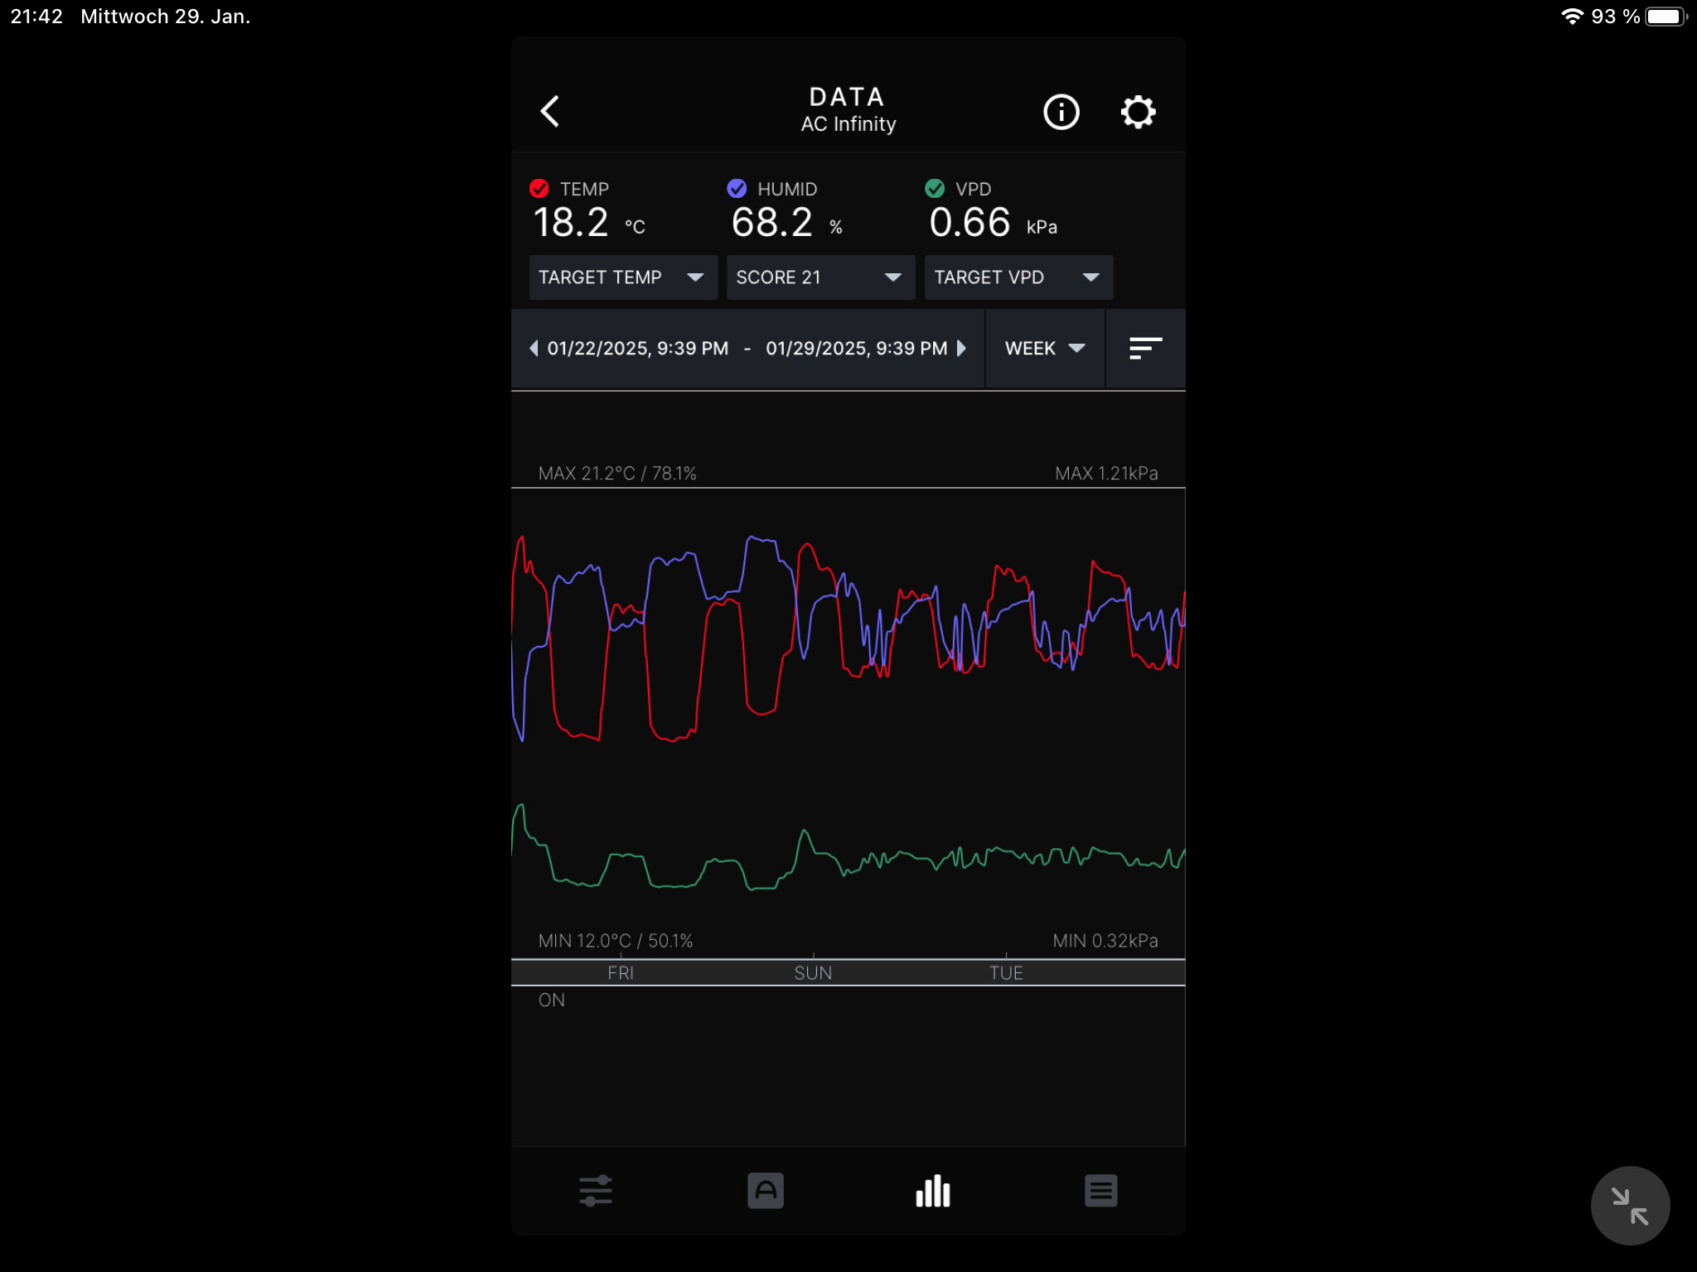Go to next week with right arrow
The height and width of the screenshot is (1272, 1697).
(x=961, y=349)
